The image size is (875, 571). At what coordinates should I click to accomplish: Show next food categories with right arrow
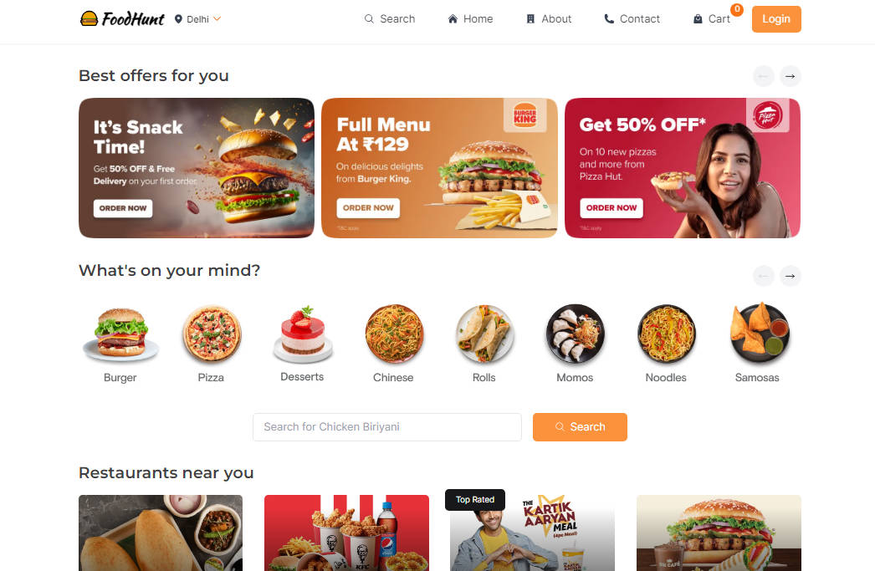pos(791,276)
